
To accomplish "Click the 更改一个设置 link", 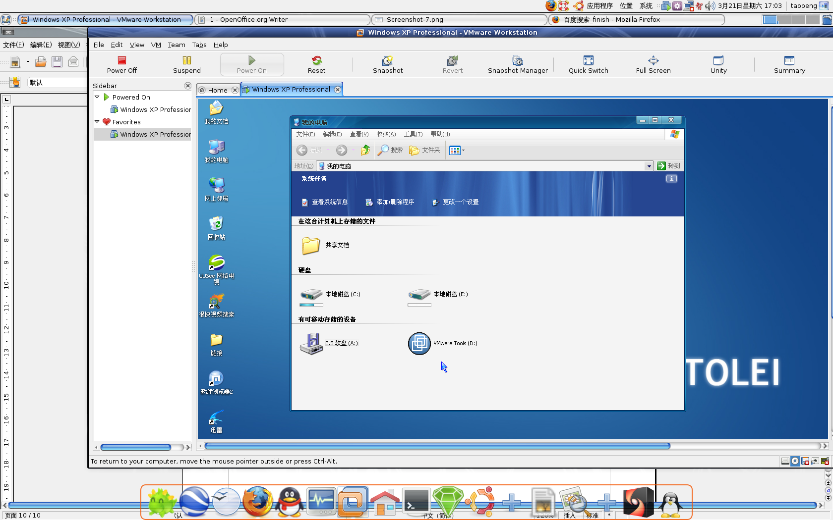I will tap(456, 202).
